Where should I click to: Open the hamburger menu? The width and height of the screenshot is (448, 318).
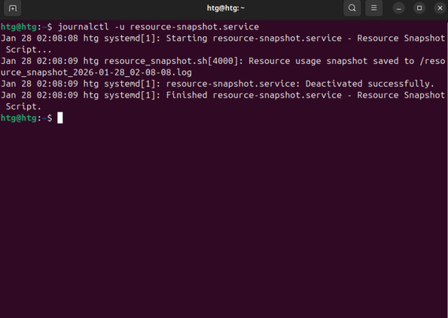point(373,8)
